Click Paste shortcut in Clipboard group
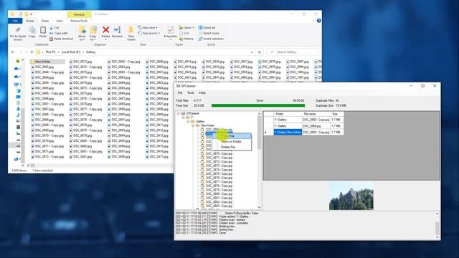 pos(61,39)
